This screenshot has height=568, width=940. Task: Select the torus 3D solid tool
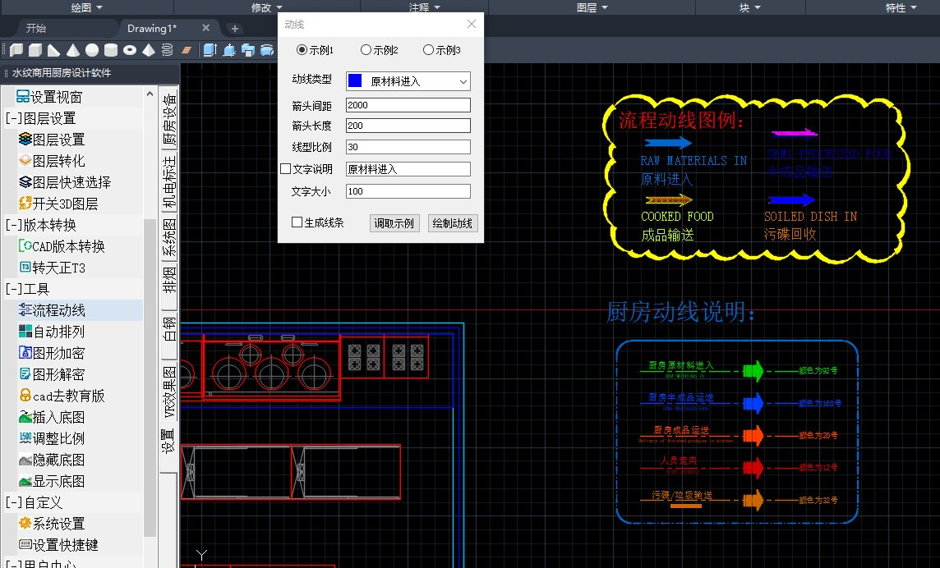(x=130, y=50)
